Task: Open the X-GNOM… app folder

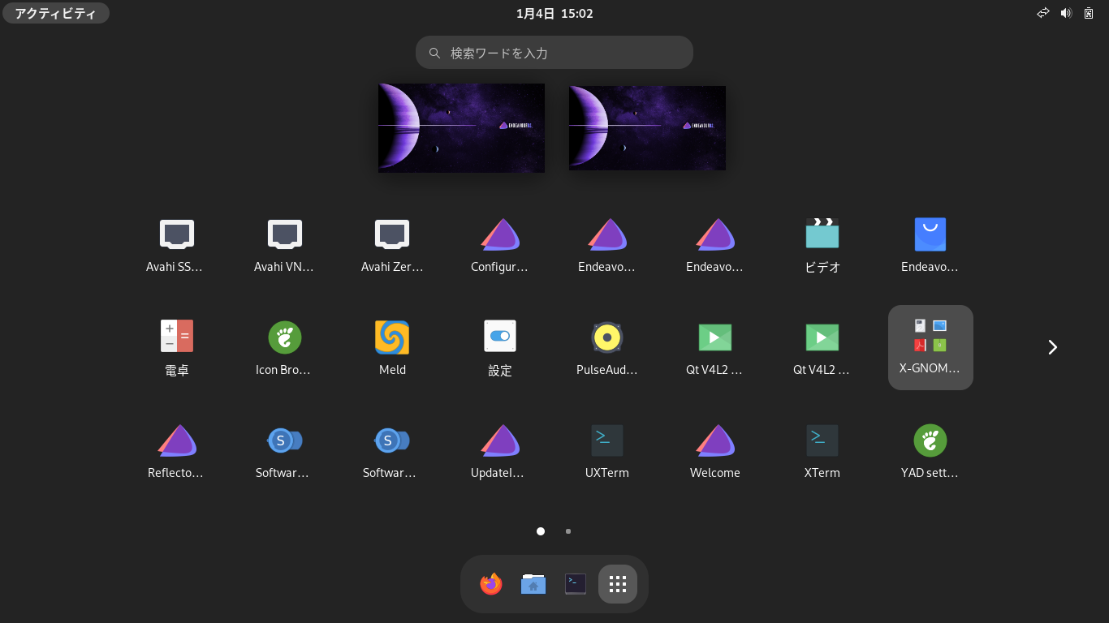Action: [x=930, y=347]
